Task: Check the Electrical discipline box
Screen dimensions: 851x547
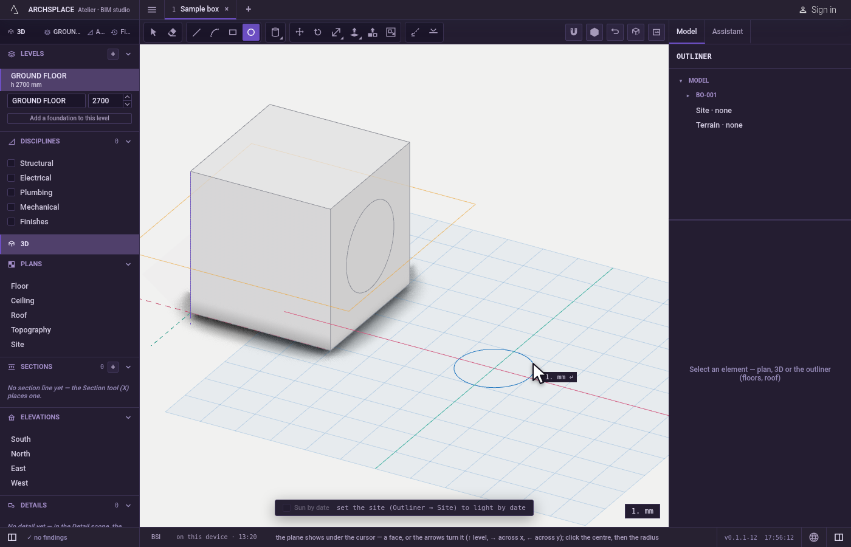Action: (x=11, y=178)
